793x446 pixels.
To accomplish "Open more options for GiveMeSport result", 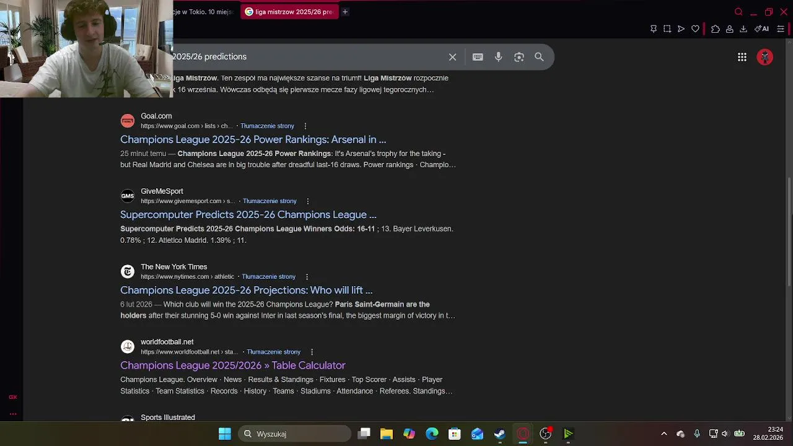I will click(x=307, y=201).
